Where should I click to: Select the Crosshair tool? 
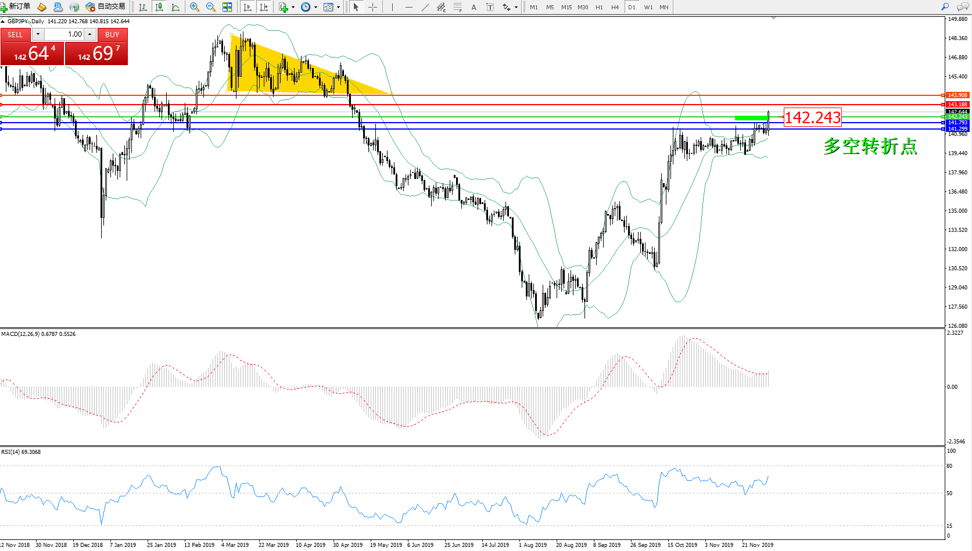[x=372, y=7]
